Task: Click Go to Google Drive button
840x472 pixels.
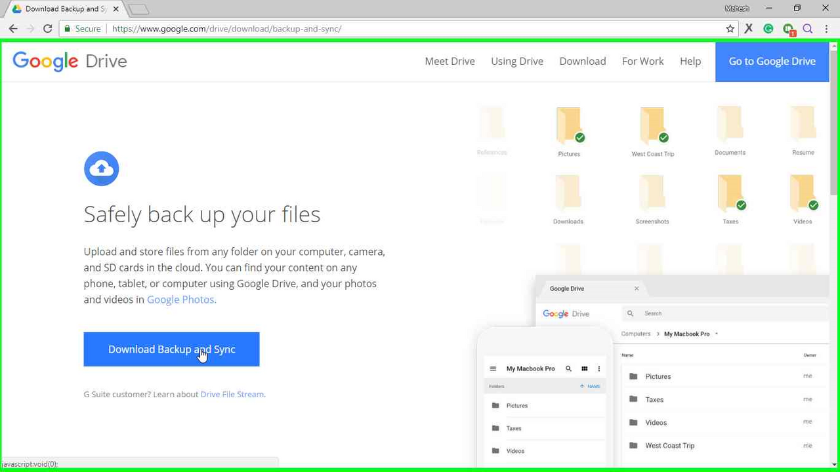Action: point(772,61)
